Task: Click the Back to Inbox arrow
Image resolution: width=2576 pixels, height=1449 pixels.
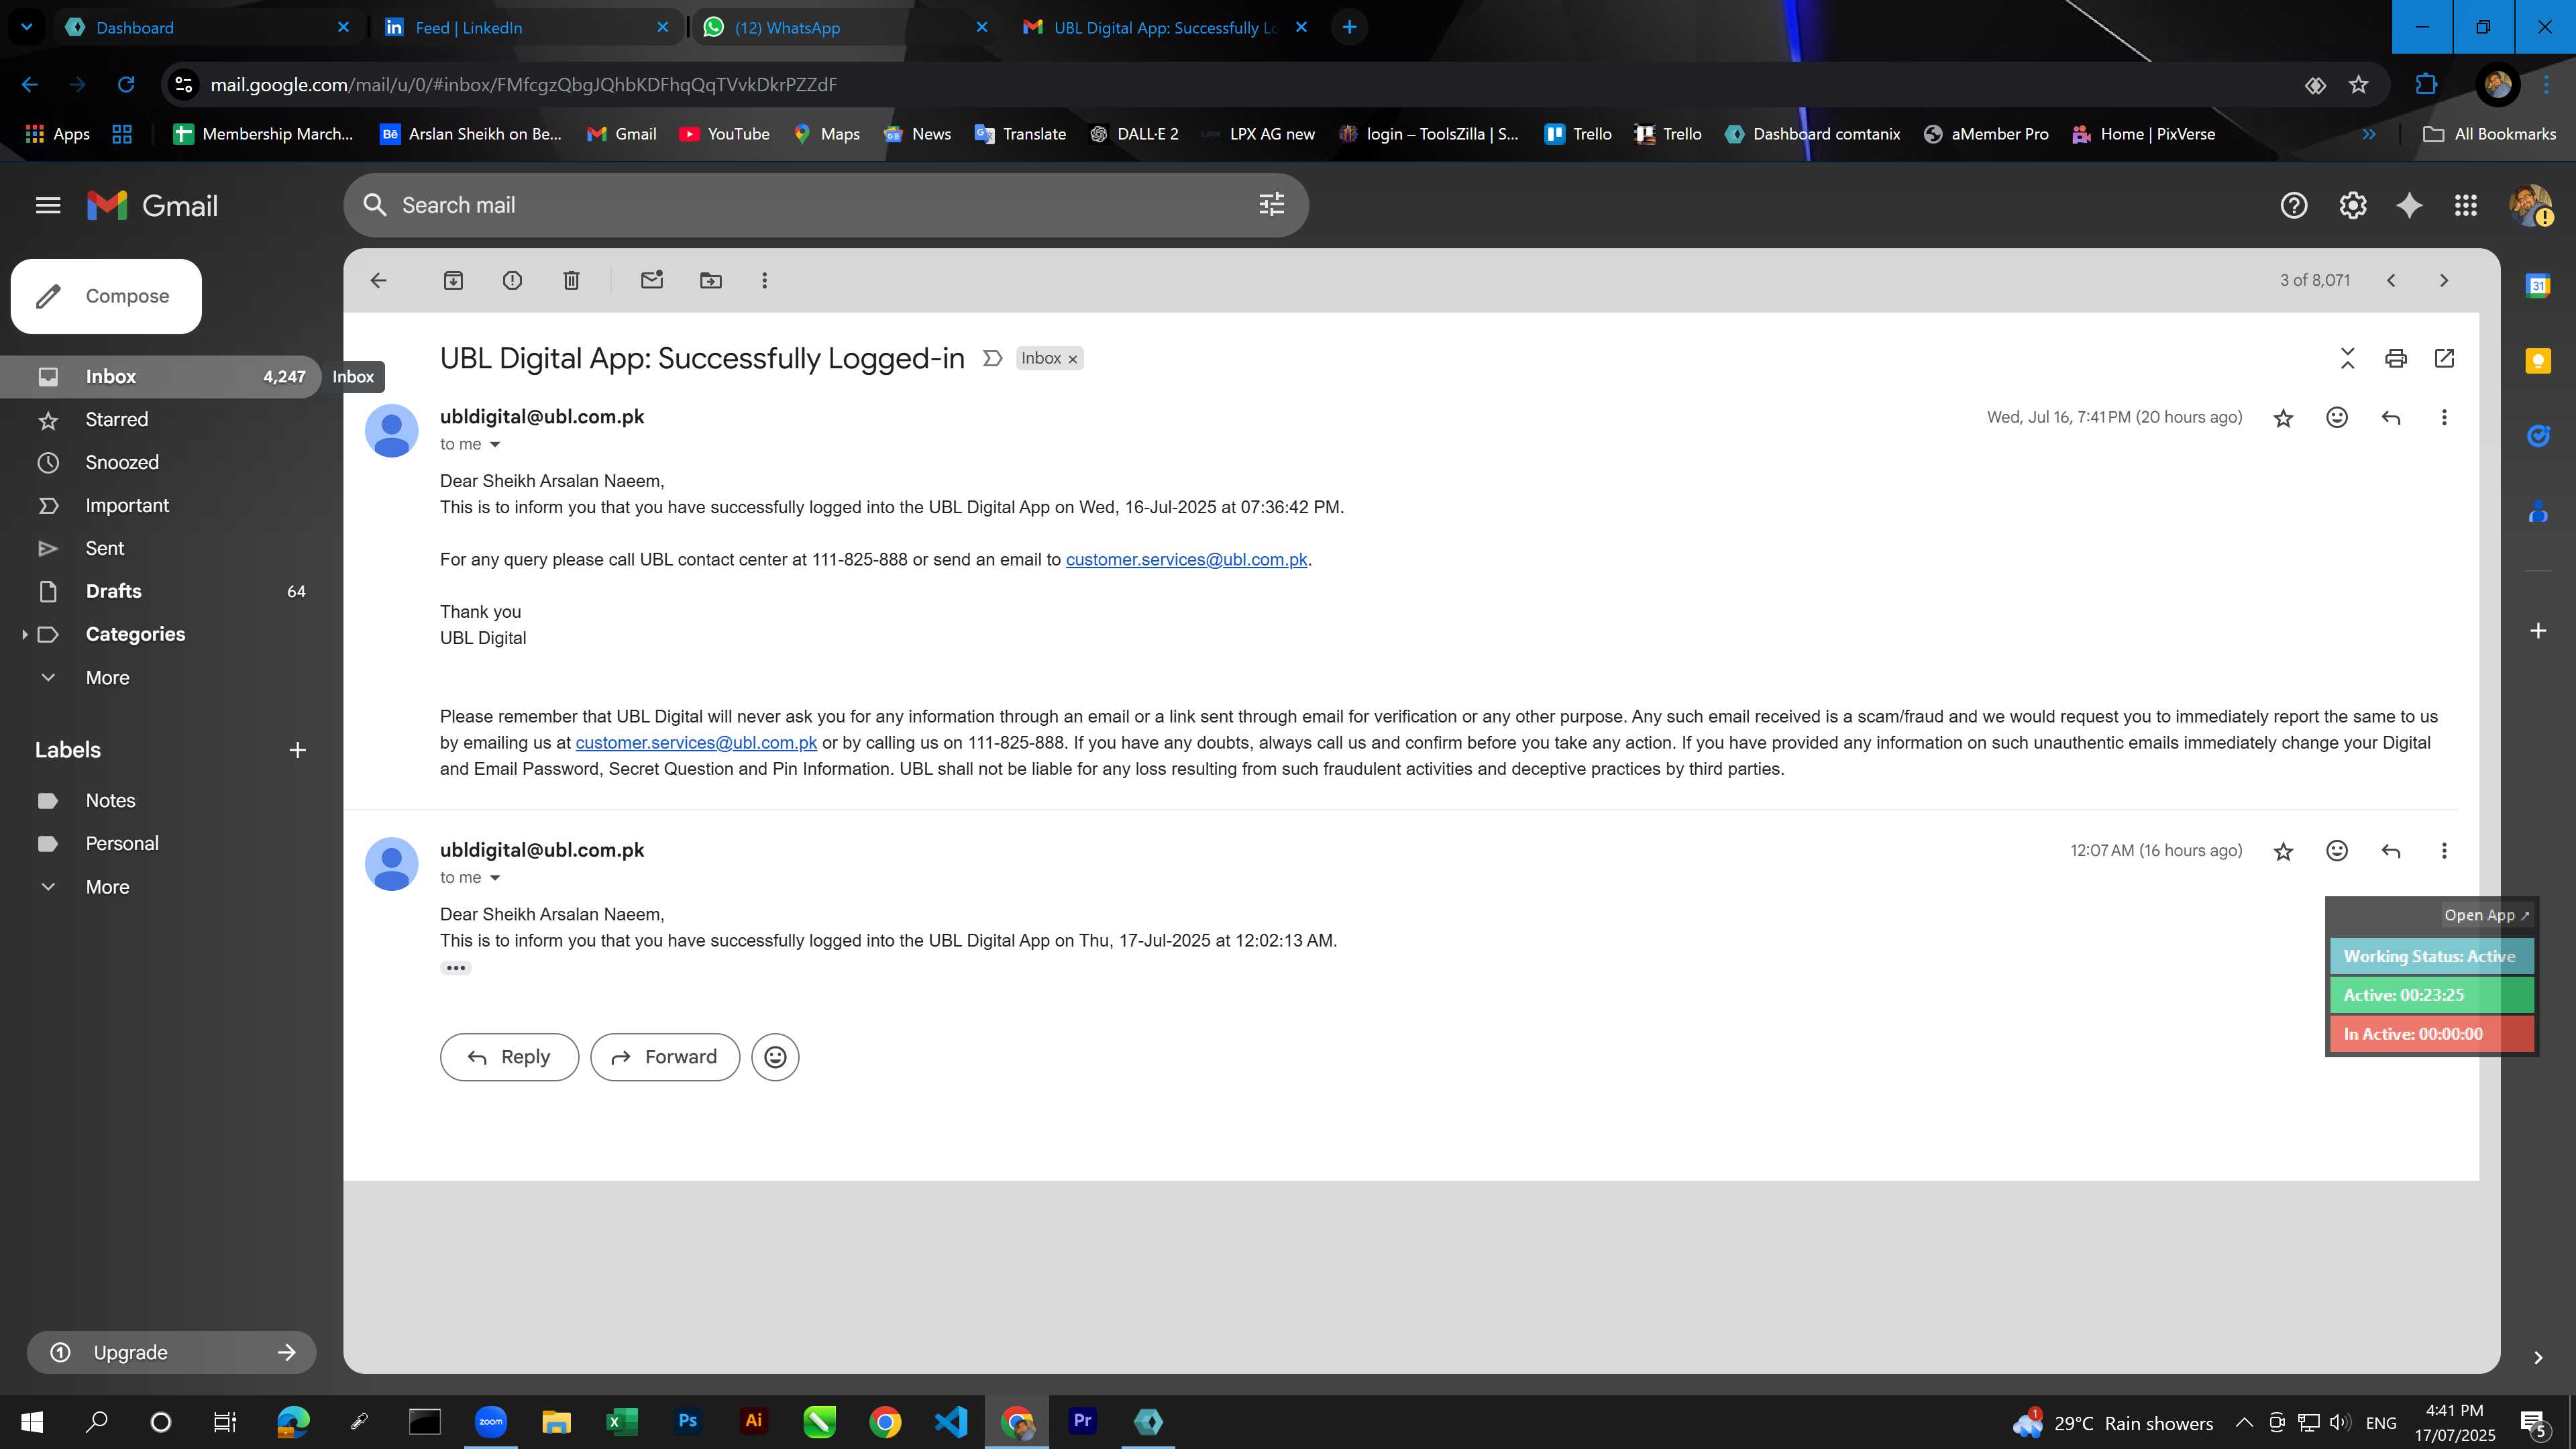Action: [x=378, y=281]
